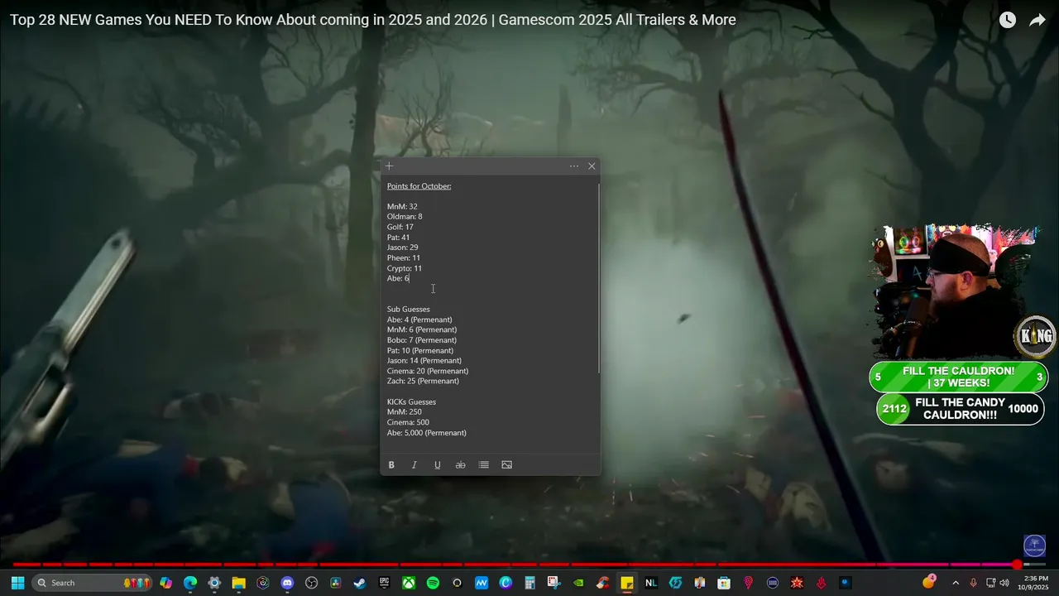Open Spotify from the taskbar

[x=433, y=583]
